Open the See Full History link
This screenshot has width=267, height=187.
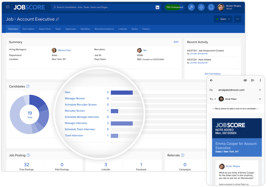click(213, 74)
